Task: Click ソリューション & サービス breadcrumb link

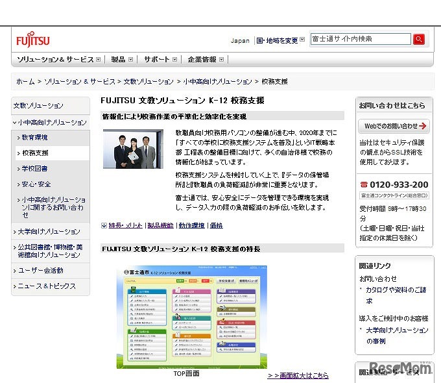Action: pos(80,82)
